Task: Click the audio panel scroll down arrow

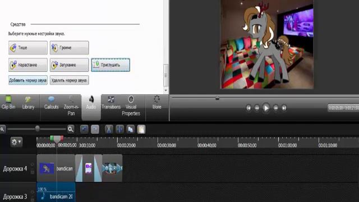Action: 166,90
